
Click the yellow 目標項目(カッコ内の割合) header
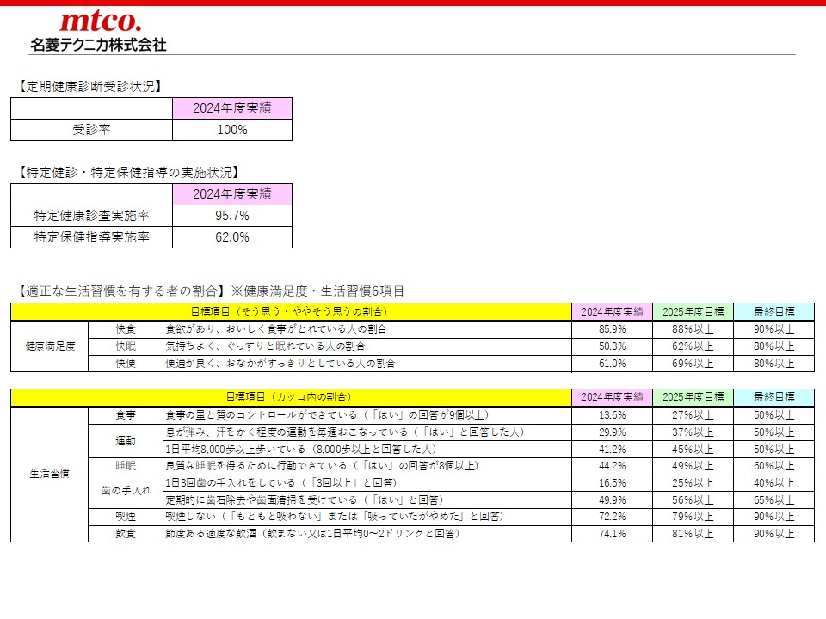291,396
